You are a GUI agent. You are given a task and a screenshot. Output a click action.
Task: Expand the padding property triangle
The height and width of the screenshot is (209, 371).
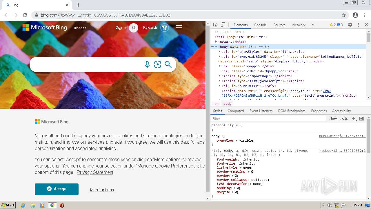point(235,188)
